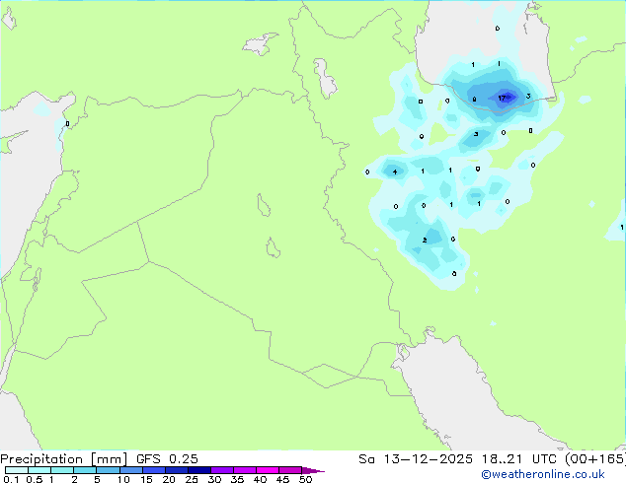Image resolution: width=626 pixels, height=483 pixels.
Task: Select the 2–5 mm legend color swatch
Action: (x=85, y=470)
